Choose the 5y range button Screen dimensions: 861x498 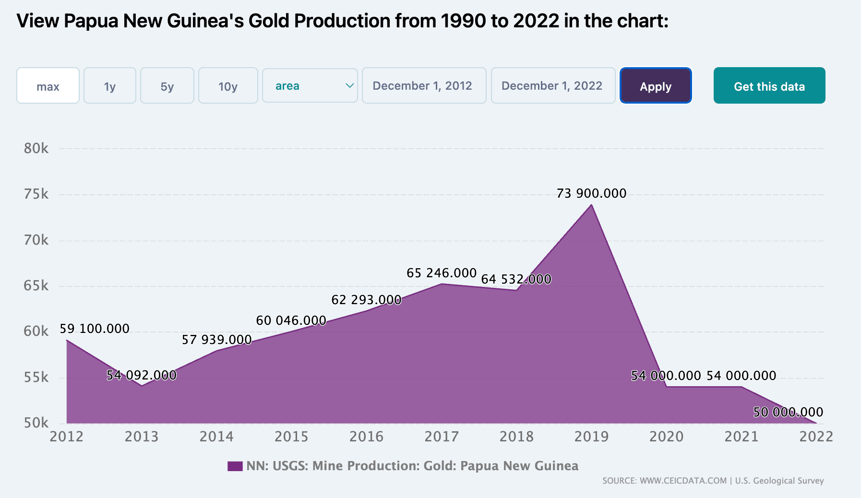pyautogui.click(x=167, y=85)
